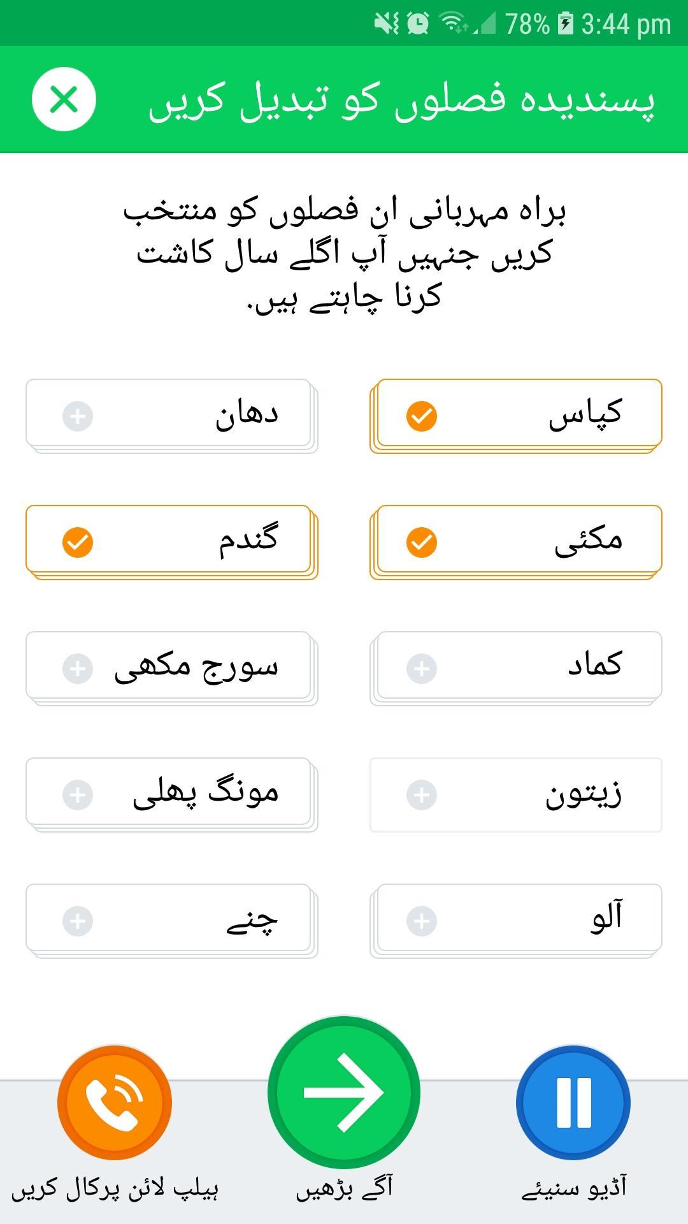The height and width of the screenshot is (1224, 688).
Task: Uncheck the گندم (wheat) crop checkmark
Action: tap(78, 543)
